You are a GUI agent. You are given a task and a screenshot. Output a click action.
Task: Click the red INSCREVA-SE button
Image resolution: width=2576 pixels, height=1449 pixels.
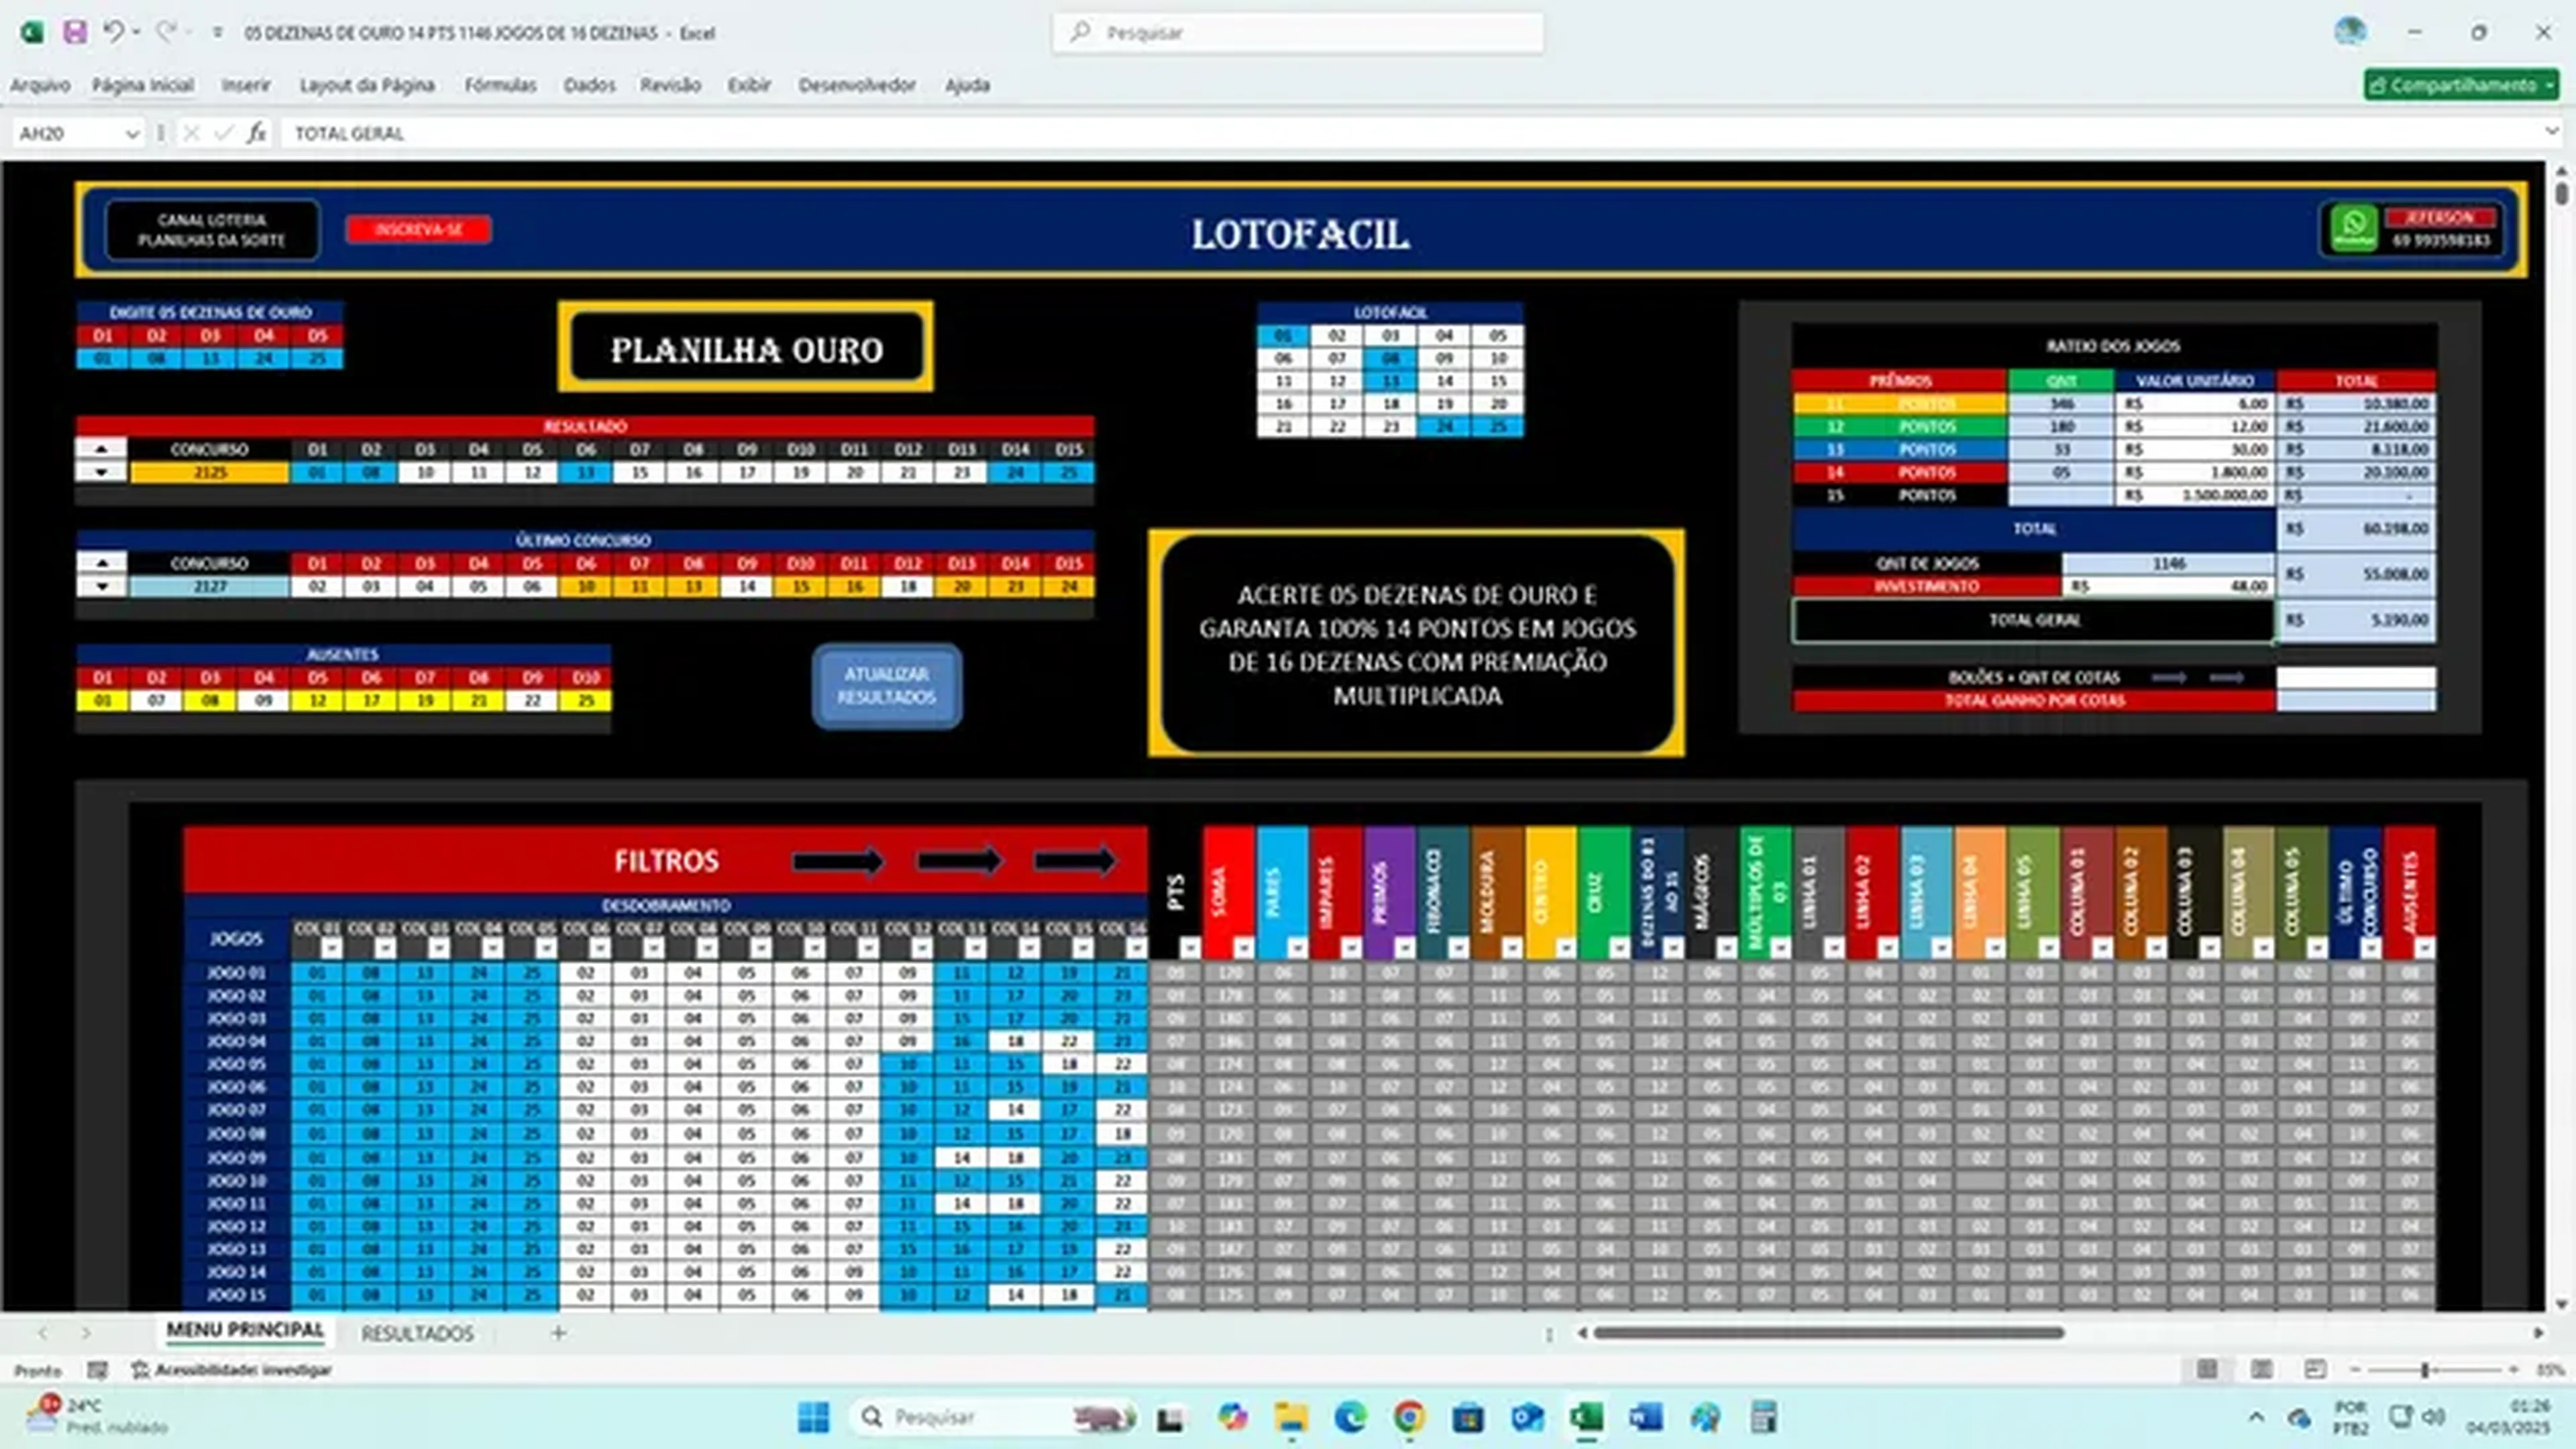point(419,229)
